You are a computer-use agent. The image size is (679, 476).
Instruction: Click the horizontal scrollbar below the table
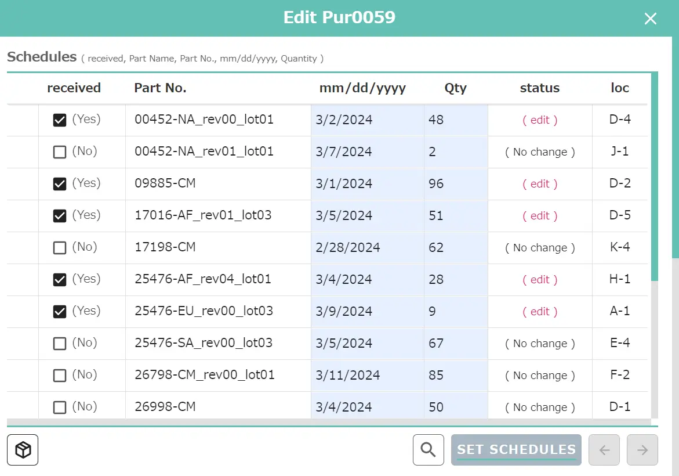pyautogui.click(x=325, y=422)
